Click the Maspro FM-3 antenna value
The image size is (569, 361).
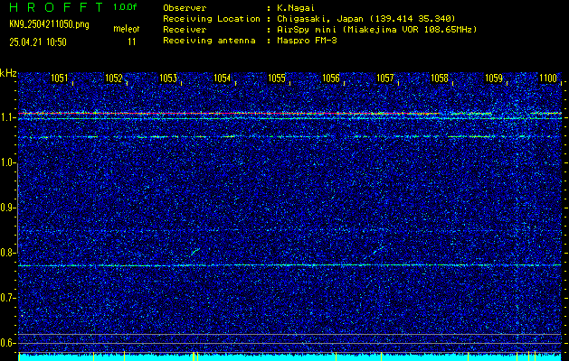[x=307, y=41]
